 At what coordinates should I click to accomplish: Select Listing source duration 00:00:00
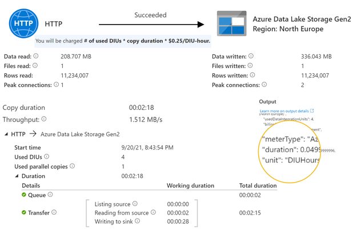click(178, 204)
